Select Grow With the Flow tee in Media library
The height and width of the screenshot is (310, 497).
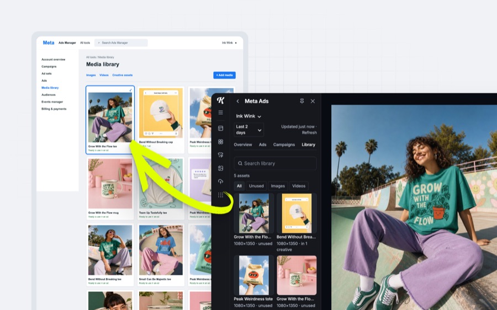coord(110,120)
